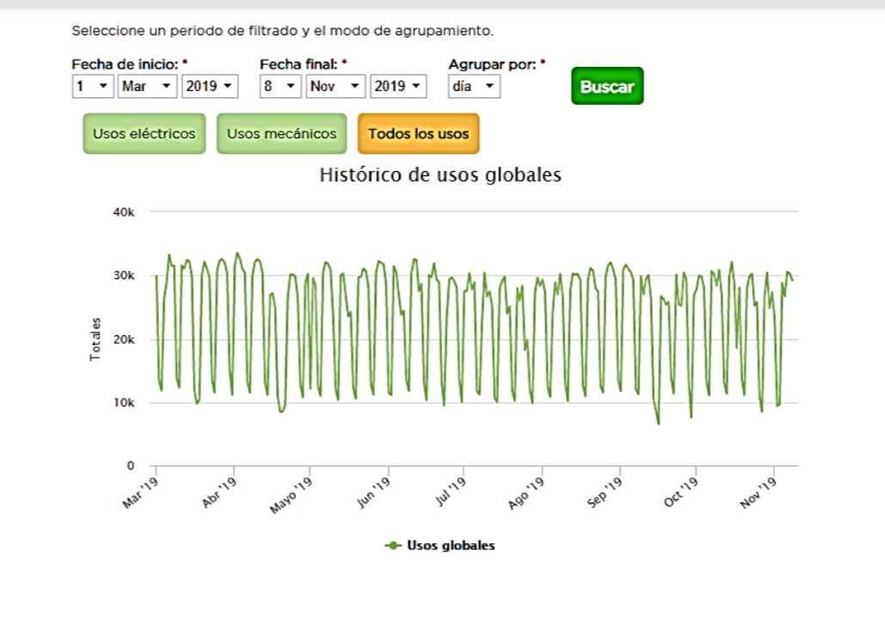
Task: Click the "Oct '19" x-axis label
Action: (x=680, y=492)
